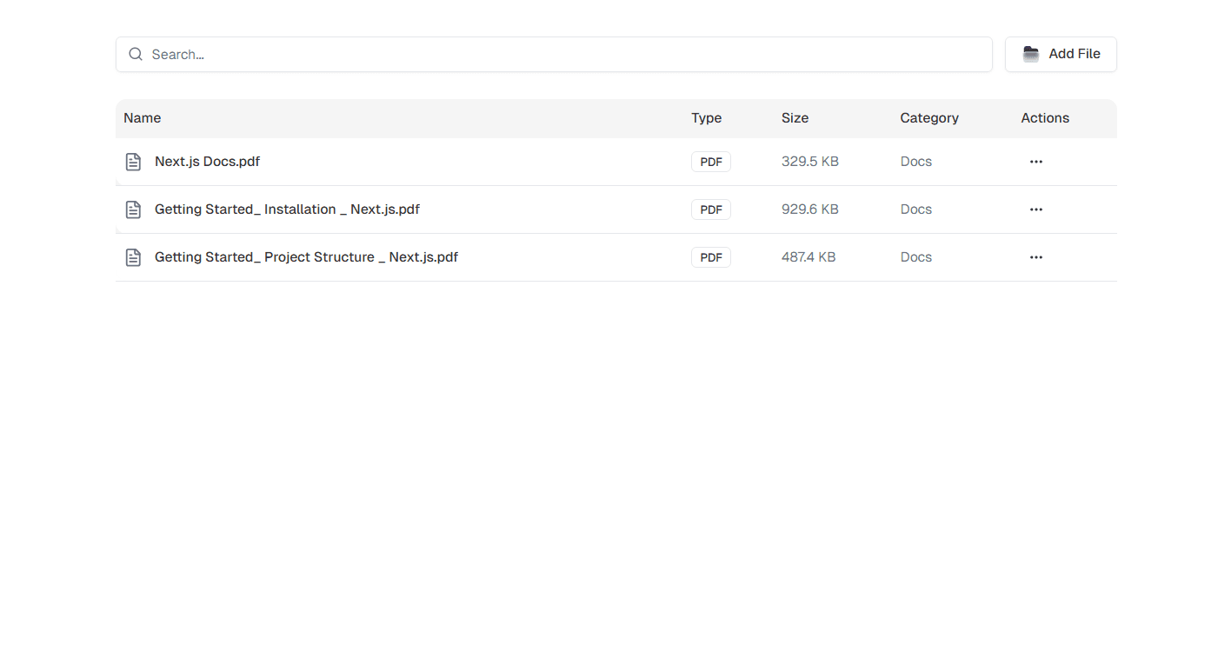1218x658 pixels.
Task: Click the Name column header
Action: (x=142, y=117)
